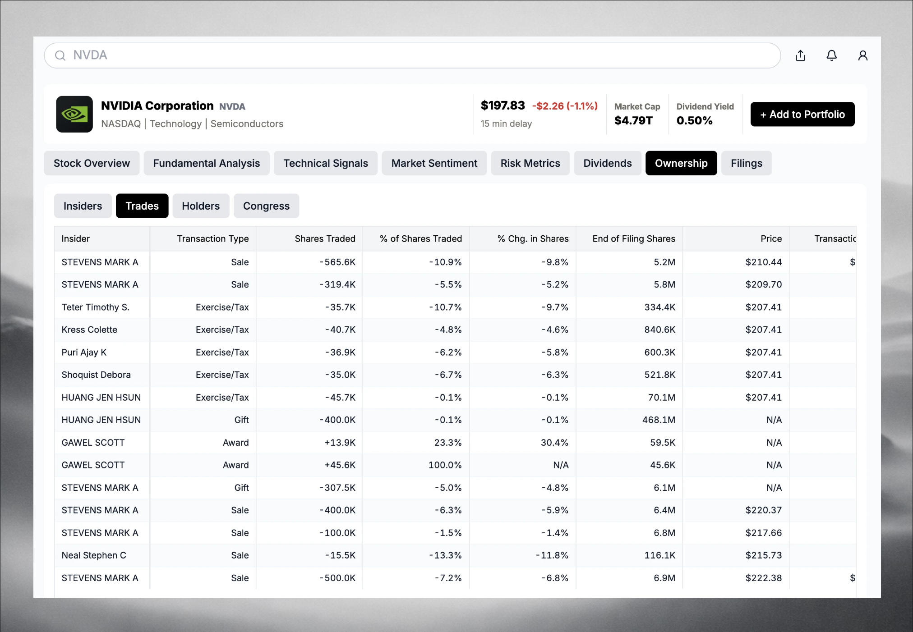Click the search magnifier icon
This screenshot has height=632, width=913.
coord(60,55)
